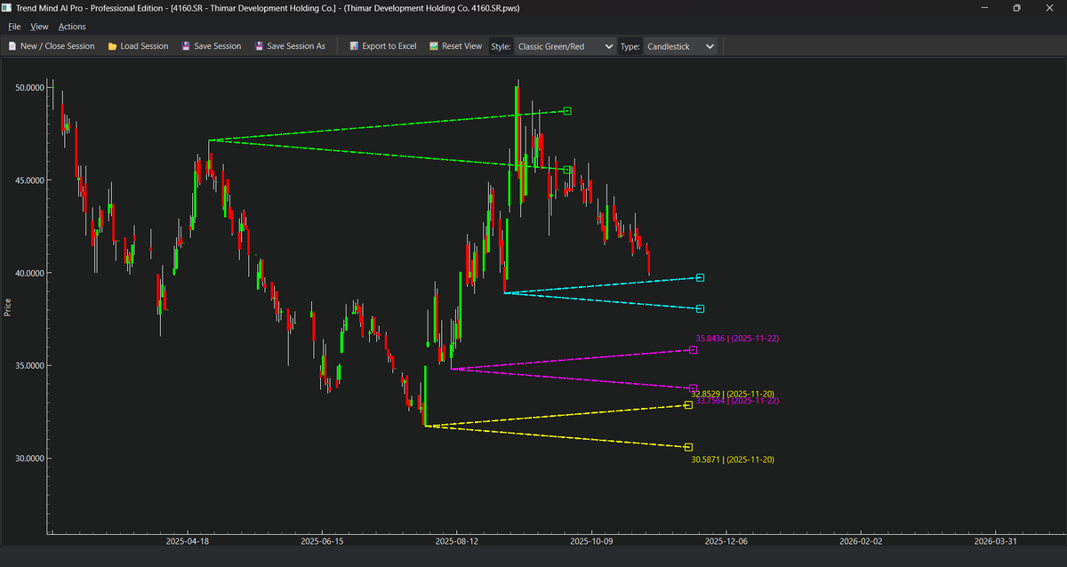Click the 2026-02-02 date axis label
This screenshot has width=1067, height=567.
pyautogui.click(x=861, y=540)
